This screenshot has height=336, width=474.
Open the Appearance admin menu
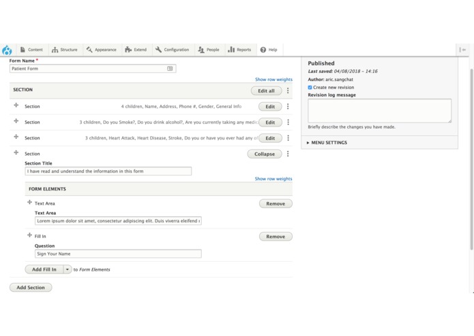tap(101, 50)
